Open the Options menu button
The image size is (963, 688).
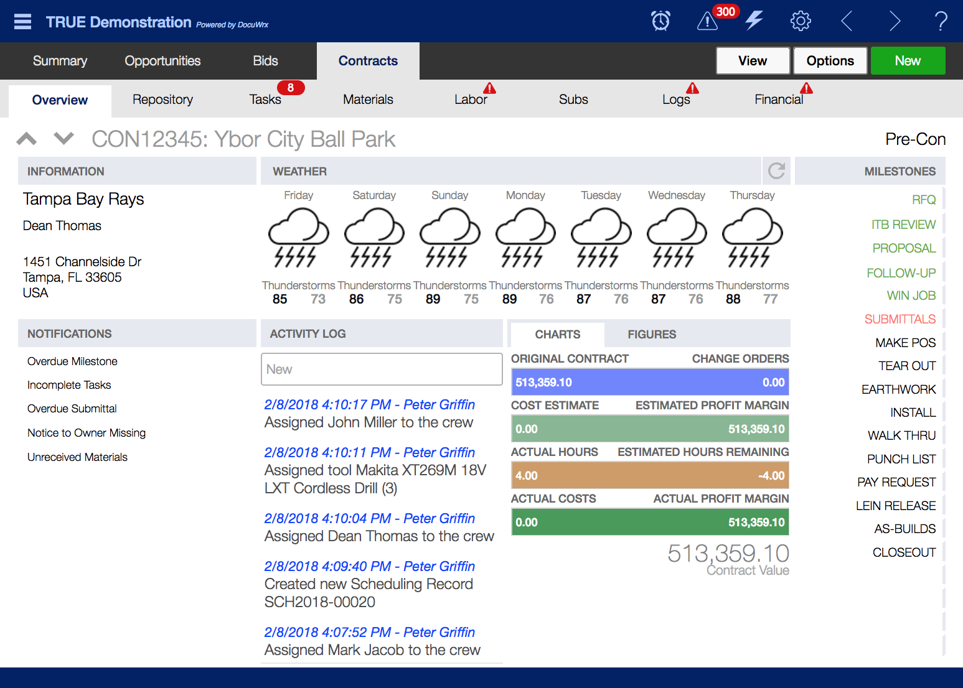tap(830, 60)
